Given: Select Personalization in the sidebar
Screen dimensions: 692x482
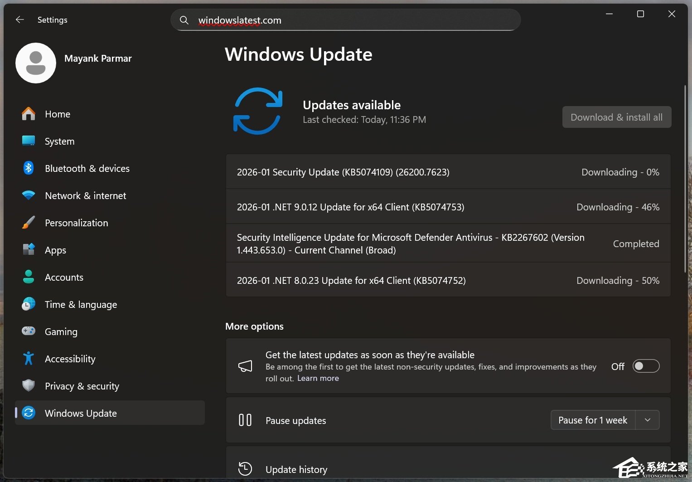Looking at the screenshot, I should pyautogui.click(x=110, y=223).
